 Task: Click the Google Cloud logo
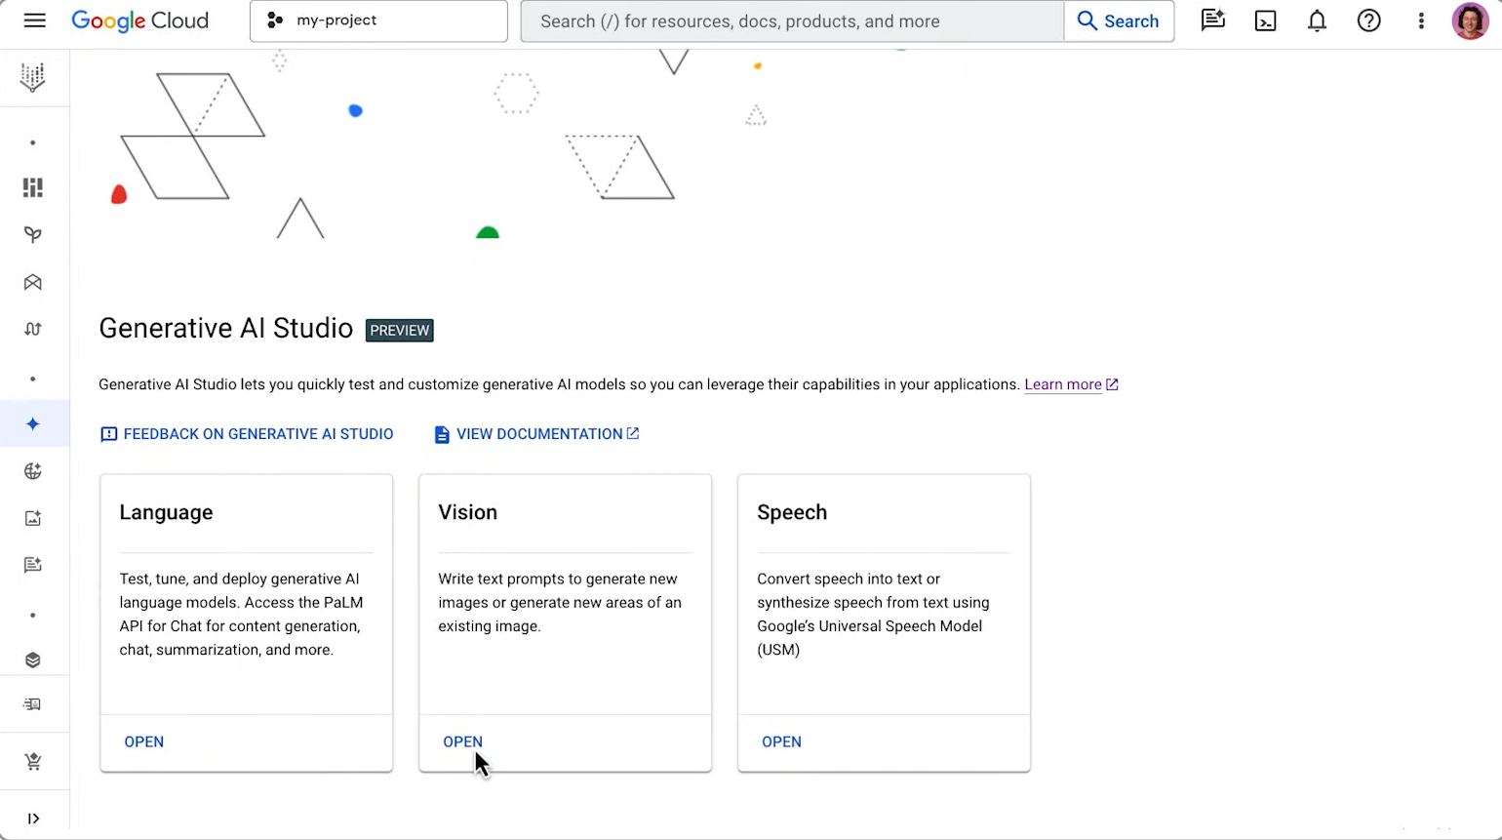139,20
